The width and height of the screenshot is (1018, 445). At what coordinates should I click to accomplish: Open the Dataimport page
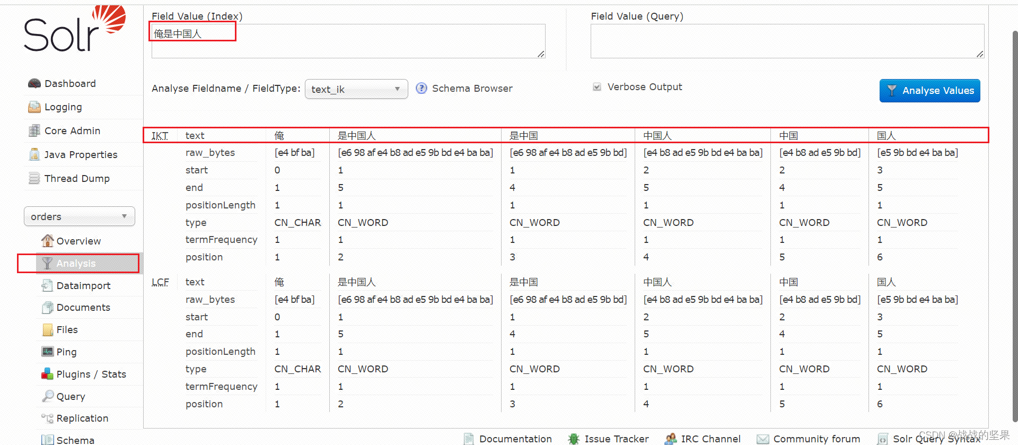tap(83, 285)
